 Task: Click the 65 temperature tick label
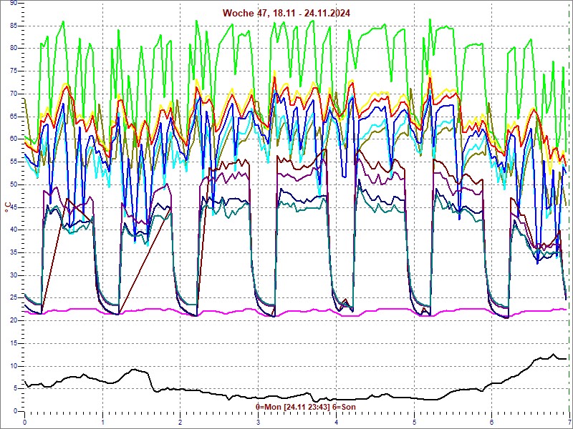(x=13, y=117)
